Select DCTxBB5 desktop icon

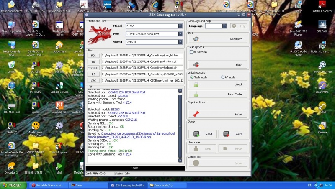click(36, 87)
